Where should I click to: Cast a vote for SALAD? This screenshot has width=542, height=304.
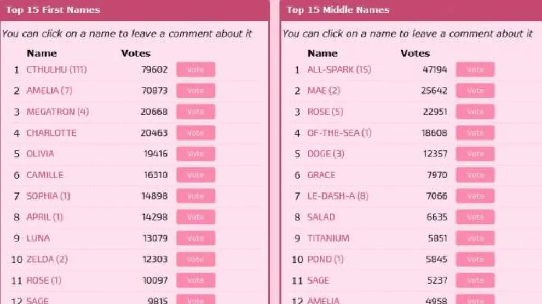475,217
